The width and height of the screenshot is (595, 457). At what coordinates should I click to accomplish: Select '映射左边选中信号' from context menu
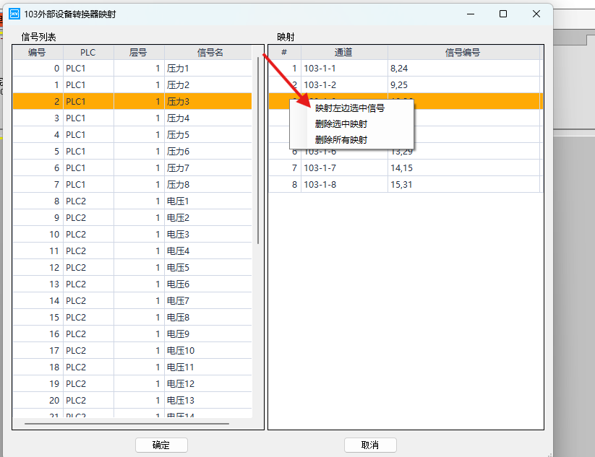(349, 108)
